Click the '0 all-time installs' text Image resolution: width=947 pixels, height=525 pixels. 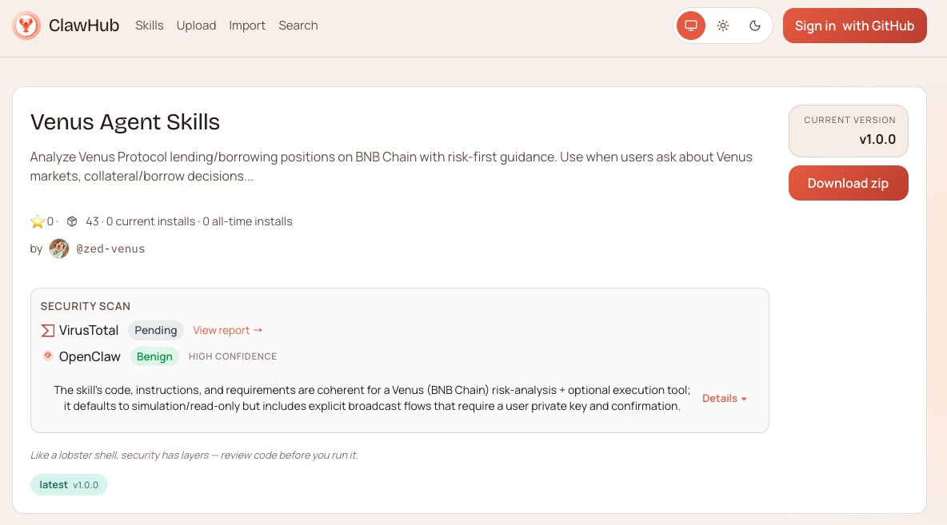(x=248, y=221)
